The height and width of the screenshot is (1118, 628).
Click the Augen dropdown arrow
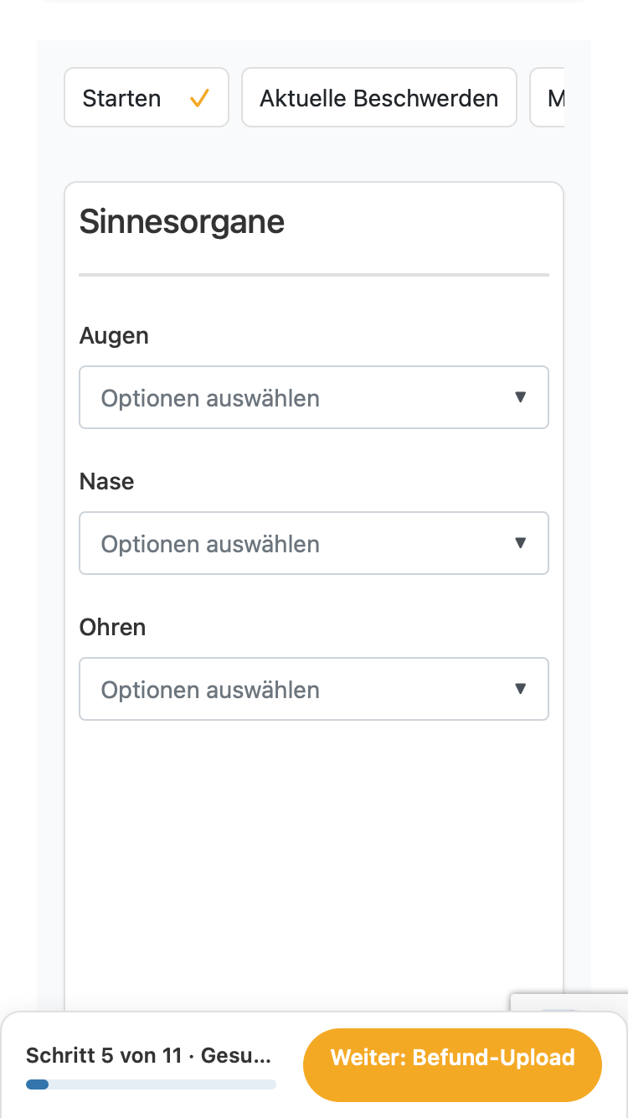(x=520, y=397)
